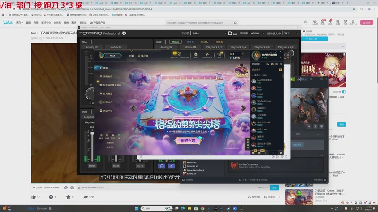Click pink upload button on bilibili
This screenshot has height=212, width=378.
pos(367,22)
